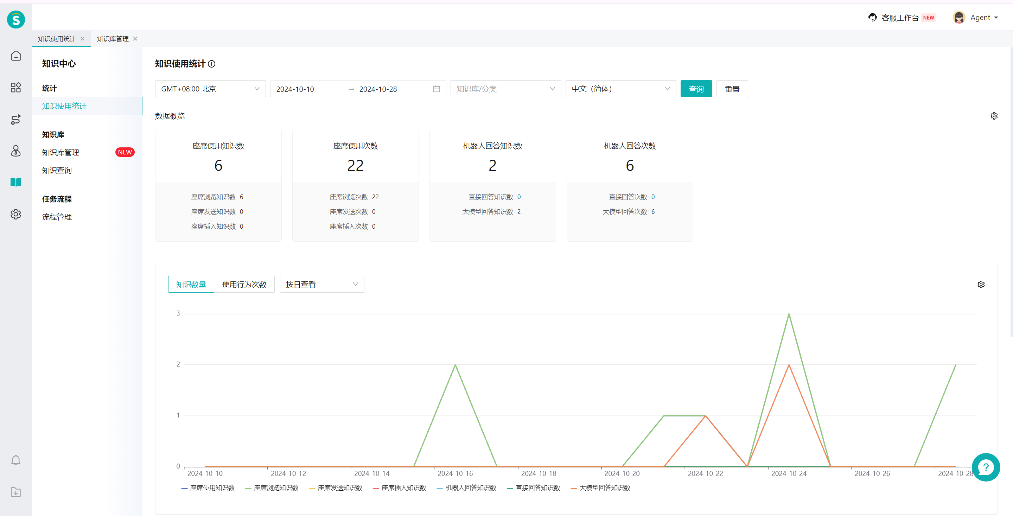
Task: Toggle 座席发送知识数 legend series
Action: click(x=336, y=488)
